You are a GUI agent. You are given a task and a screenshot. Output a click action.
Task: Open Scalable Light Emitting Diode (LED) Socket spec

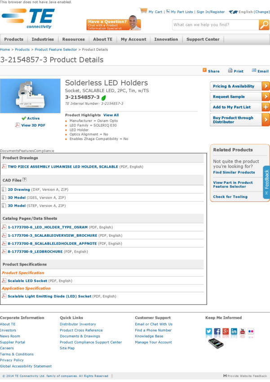pyautogui.click(x=49, y=296)
